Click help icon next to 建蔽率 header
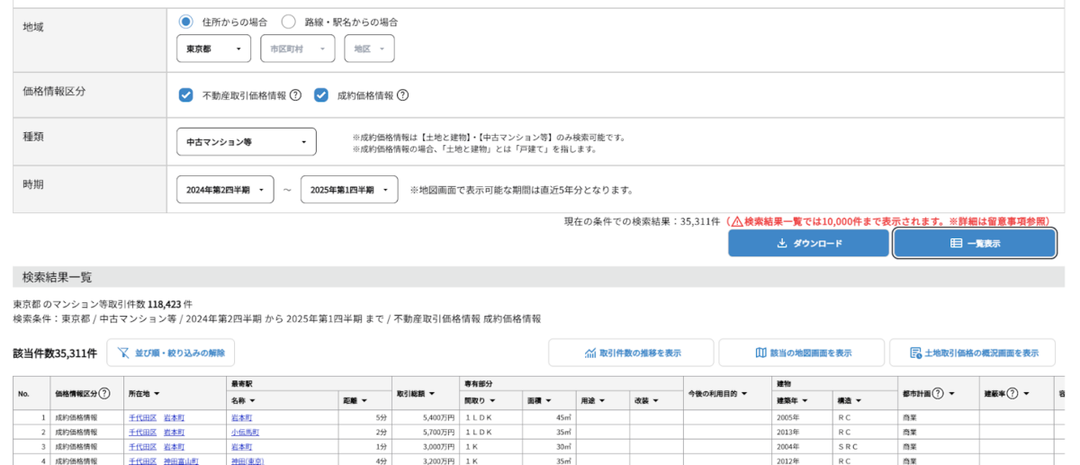1080x465 pixels. [x=1012, y=393]
